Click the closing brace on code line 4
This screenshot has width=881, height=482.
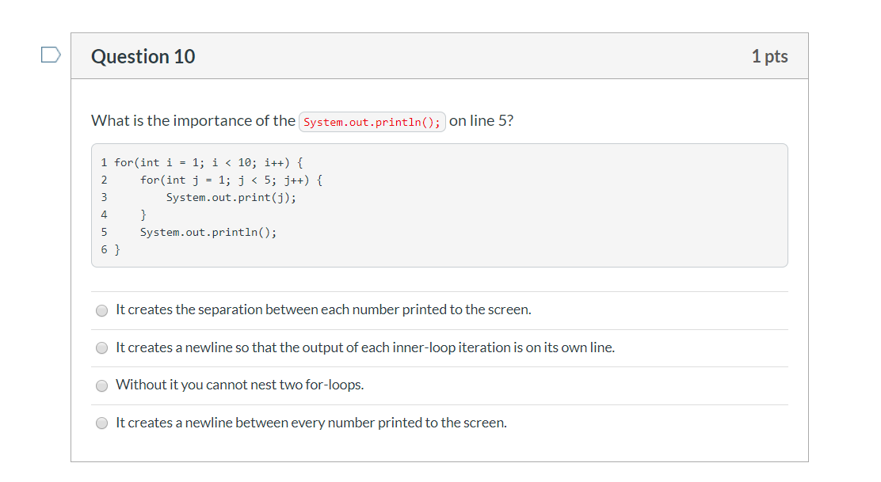143,215
